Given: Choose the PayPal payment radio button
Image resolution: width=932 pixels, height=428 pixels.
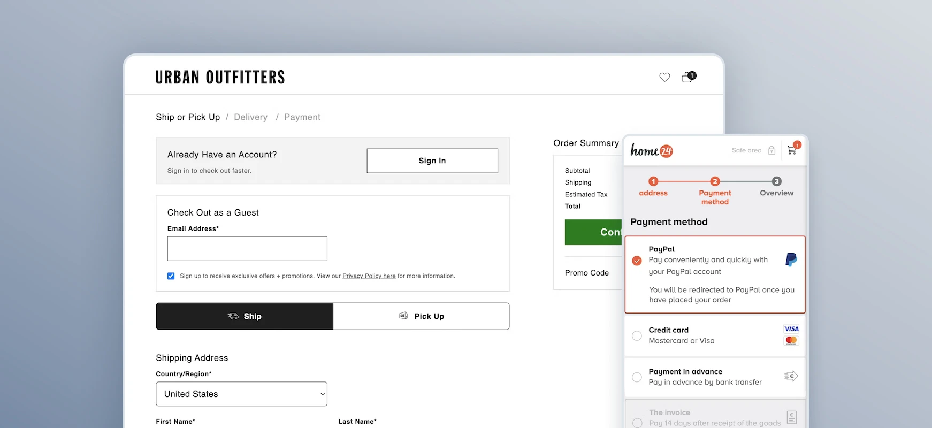Looking at the screenshot, I should (x=637, y=261).
